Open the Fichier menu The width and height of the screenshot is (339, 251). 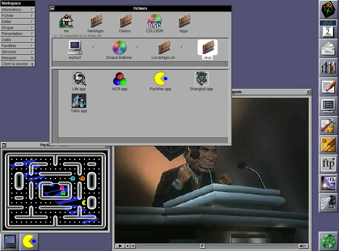coord(18,15)
